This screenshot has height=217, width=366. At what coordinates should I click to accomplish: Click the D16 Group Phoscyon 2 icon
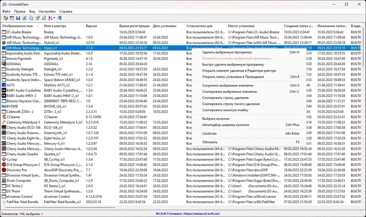4,165
